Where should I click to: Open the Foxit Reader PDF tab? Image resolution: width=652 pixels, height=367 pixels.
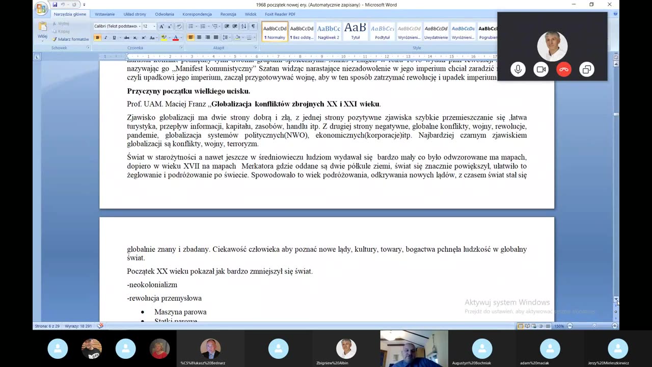tap(279, 14)
